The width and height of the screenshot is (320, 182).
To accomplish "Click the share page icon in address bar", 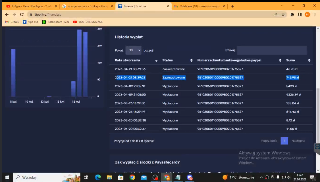I will 275,15.
